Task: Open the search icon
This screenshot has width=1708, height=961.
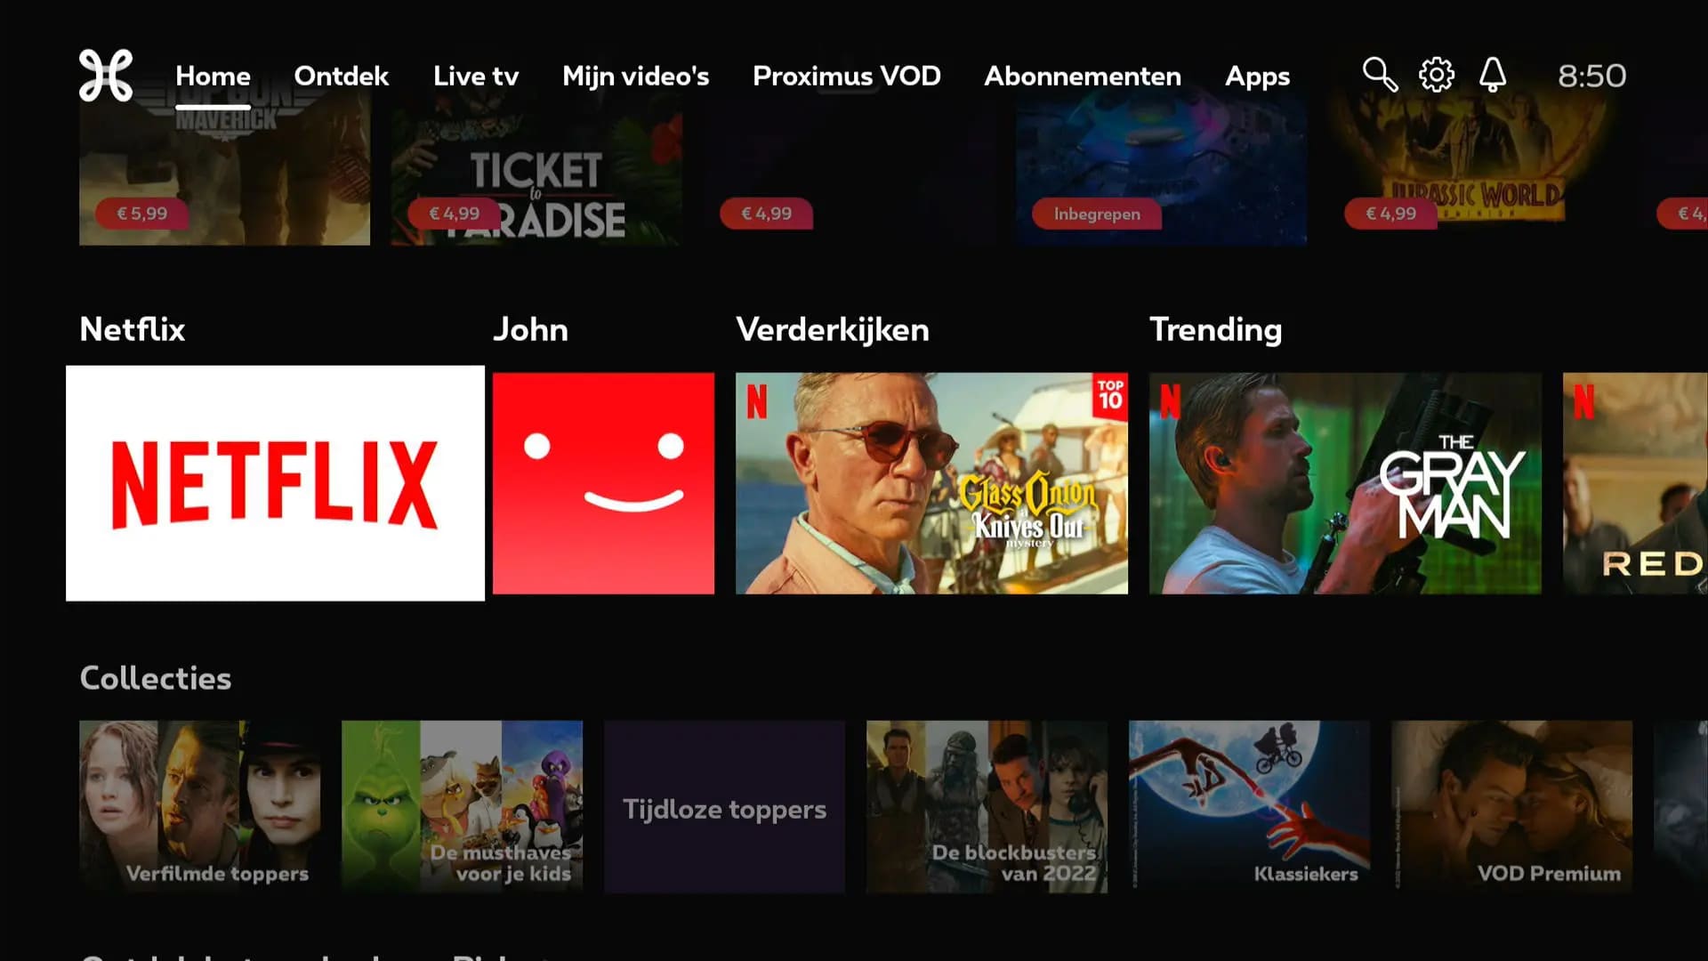Action: pyautogui.click(x=1380, y=75)
